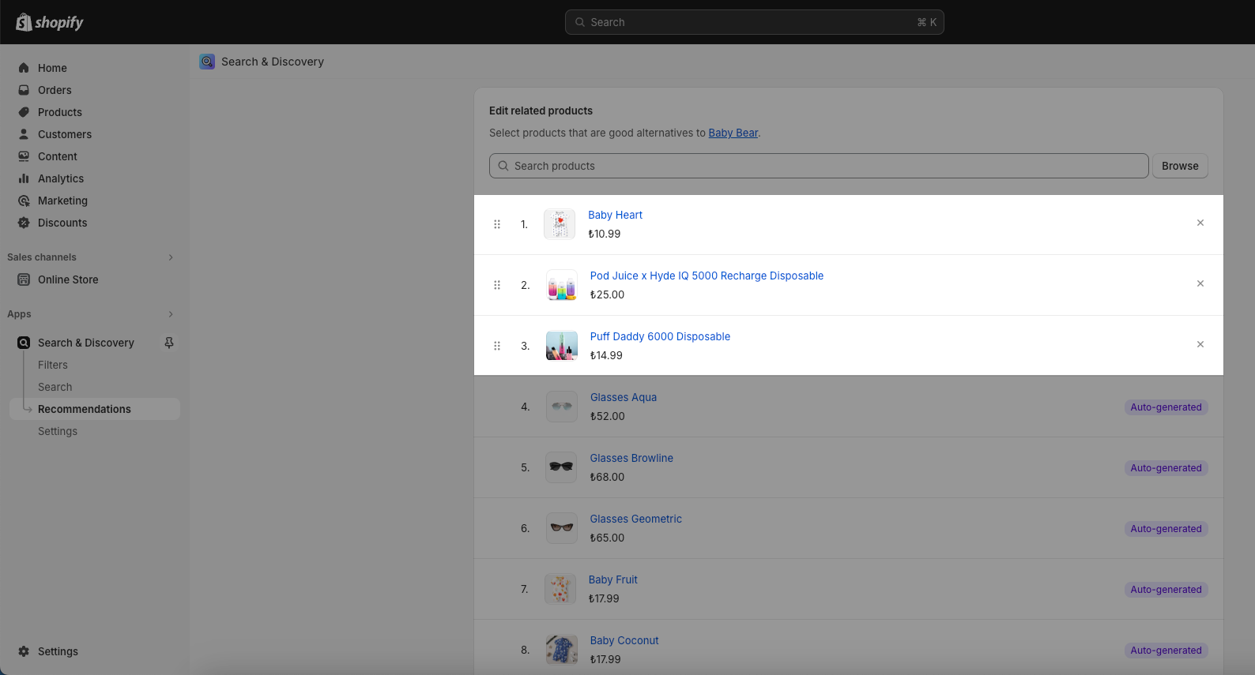Open Search sub-item under Search & Discovery
The image size is (1255, 675).
pyautogui.click(x=55, y=387)
